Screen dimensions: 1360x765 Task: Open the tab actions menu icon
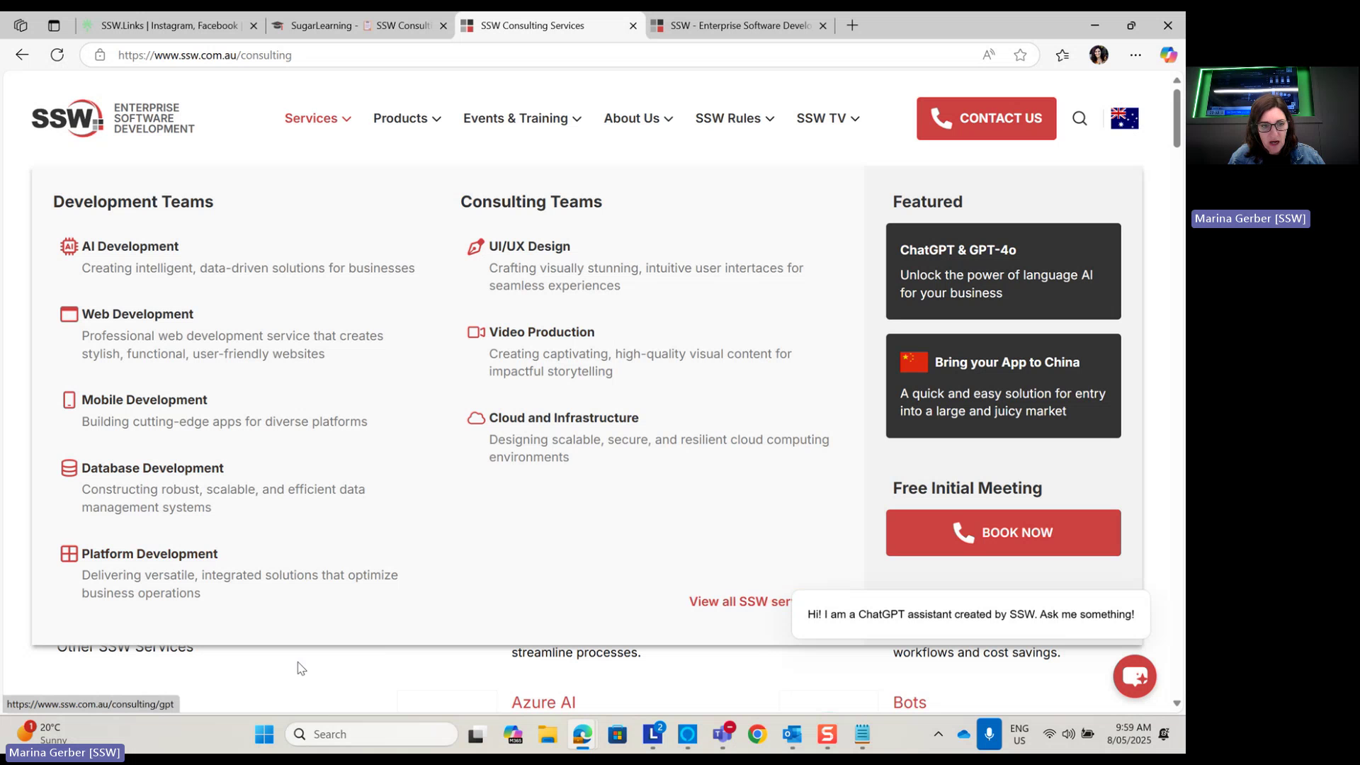[54, 25]
